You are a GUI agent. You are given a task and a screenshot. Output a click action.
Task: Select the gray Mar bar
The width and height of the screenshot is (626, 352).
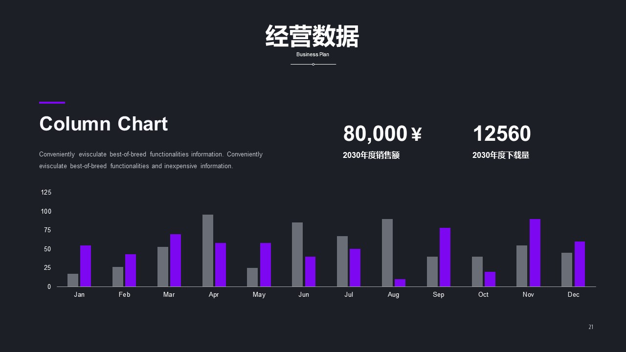click(x=163, y=266)
